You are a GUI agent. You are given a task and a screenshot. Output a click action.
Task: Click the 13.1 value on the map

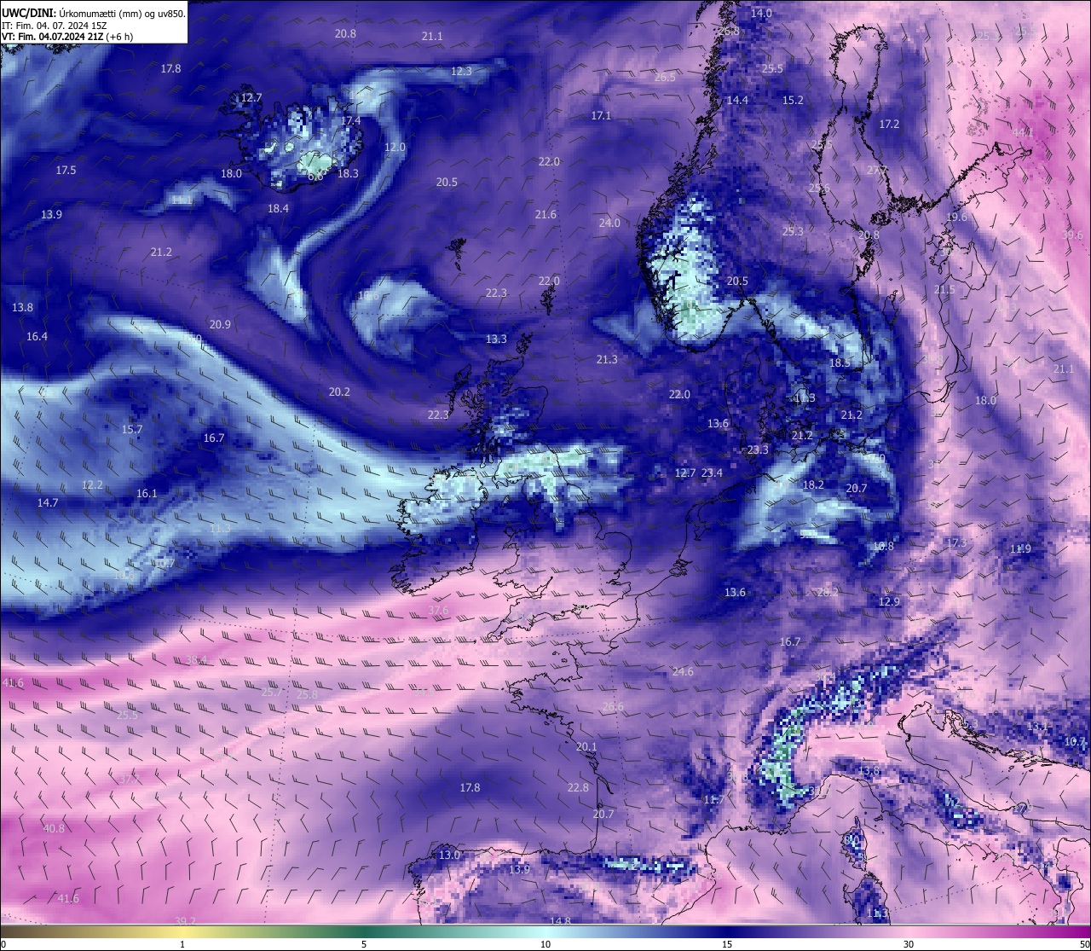[1037, 727]
